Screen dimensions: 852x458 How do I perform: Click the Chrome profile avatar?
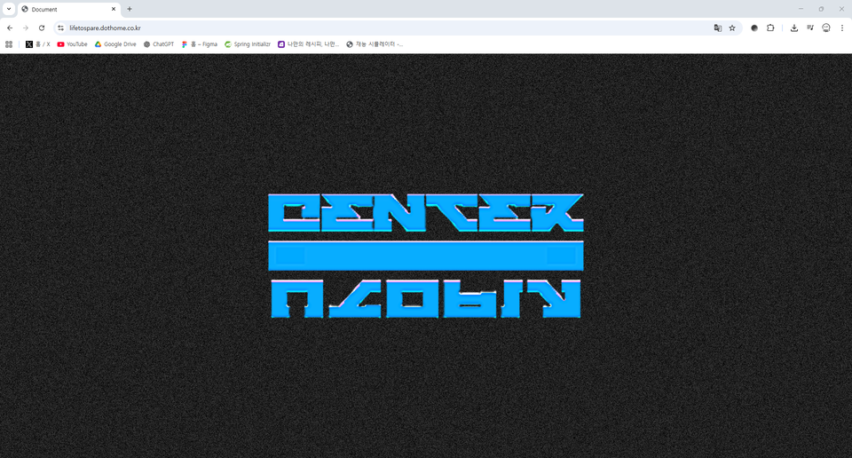pos(825,28)
